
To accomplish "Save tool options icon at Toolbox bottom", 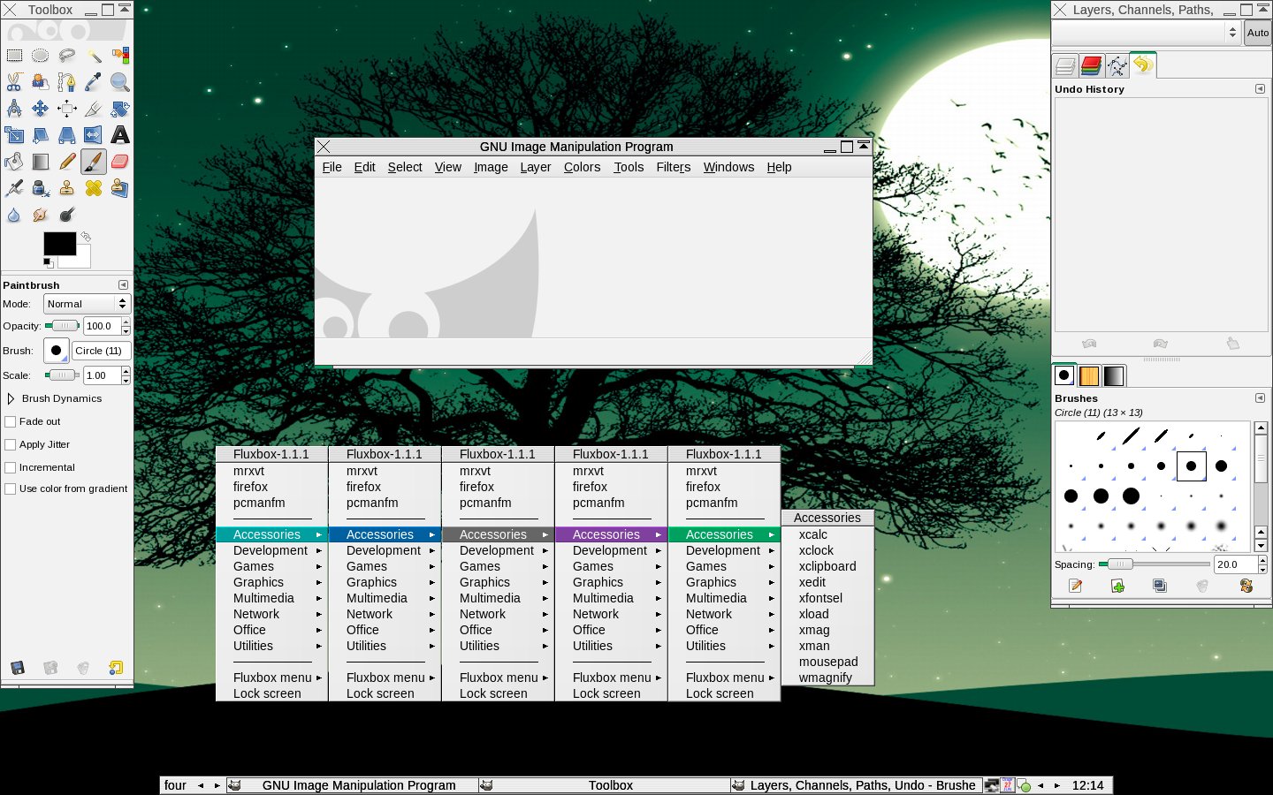I will point(17,668).
